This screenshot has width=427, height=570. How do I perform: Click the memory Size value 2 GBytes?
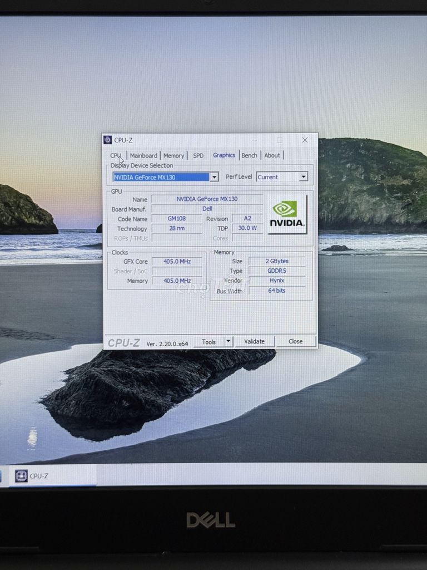pyautogui.click(x=277, y=261)
